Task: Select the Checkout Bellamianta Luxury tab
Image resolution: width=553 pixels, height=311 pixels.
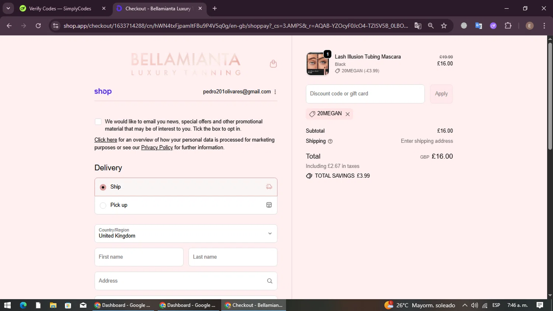Action: (159, 8)
